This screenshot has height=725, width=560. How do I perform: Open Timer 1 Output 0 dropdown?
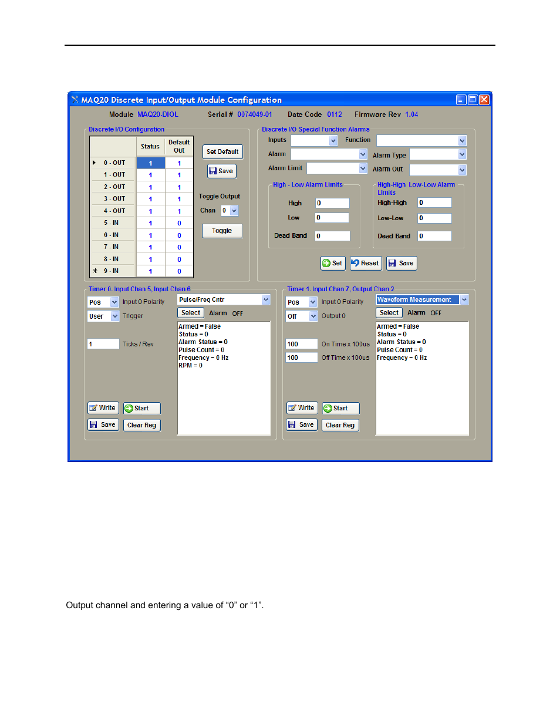tap(313, 316)
